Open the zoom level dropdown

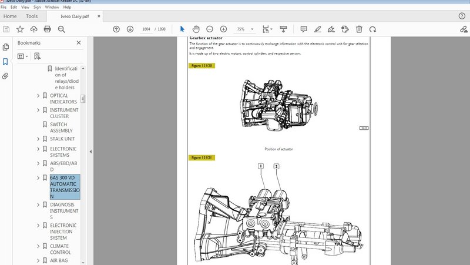click(x=253, y=29)
